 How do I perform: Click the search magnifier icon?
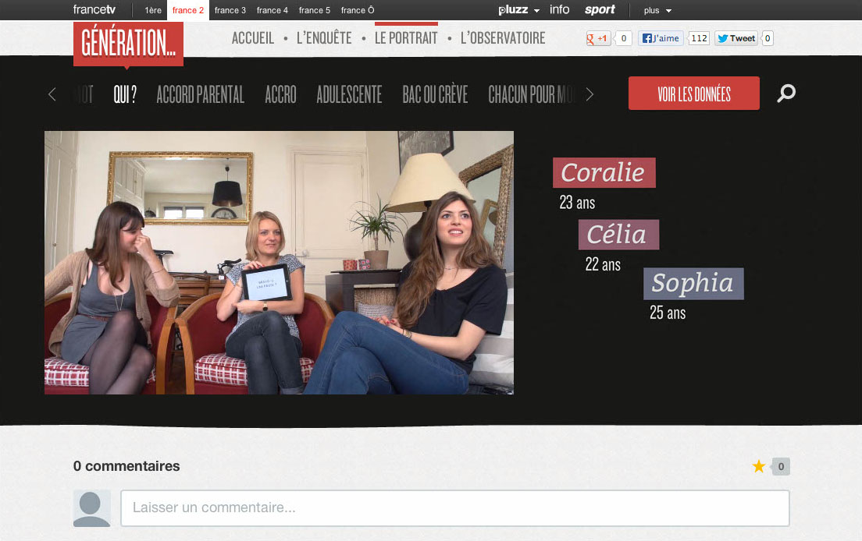tap(786, 94)
